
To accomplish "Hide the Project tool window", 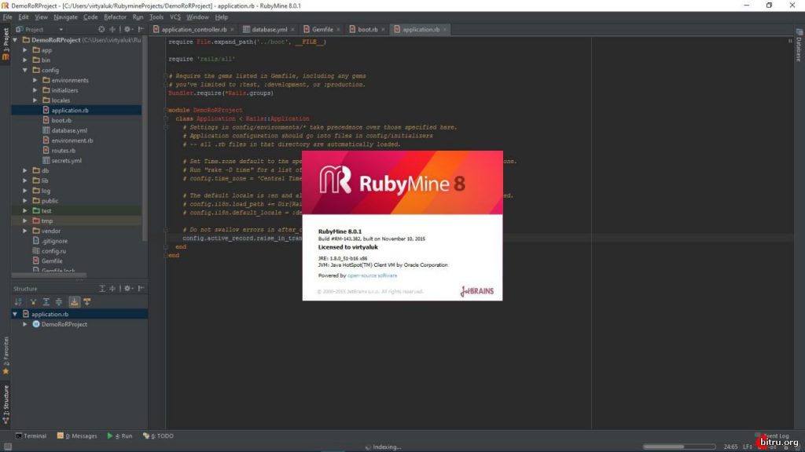I will point(140,29).
